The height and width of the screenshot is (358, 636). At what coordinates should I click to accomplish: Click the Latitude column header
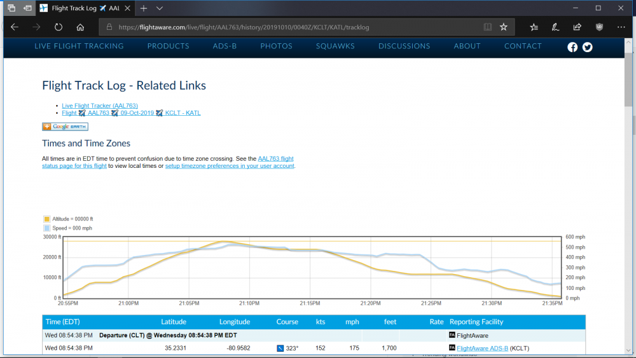tap(174, 322)
